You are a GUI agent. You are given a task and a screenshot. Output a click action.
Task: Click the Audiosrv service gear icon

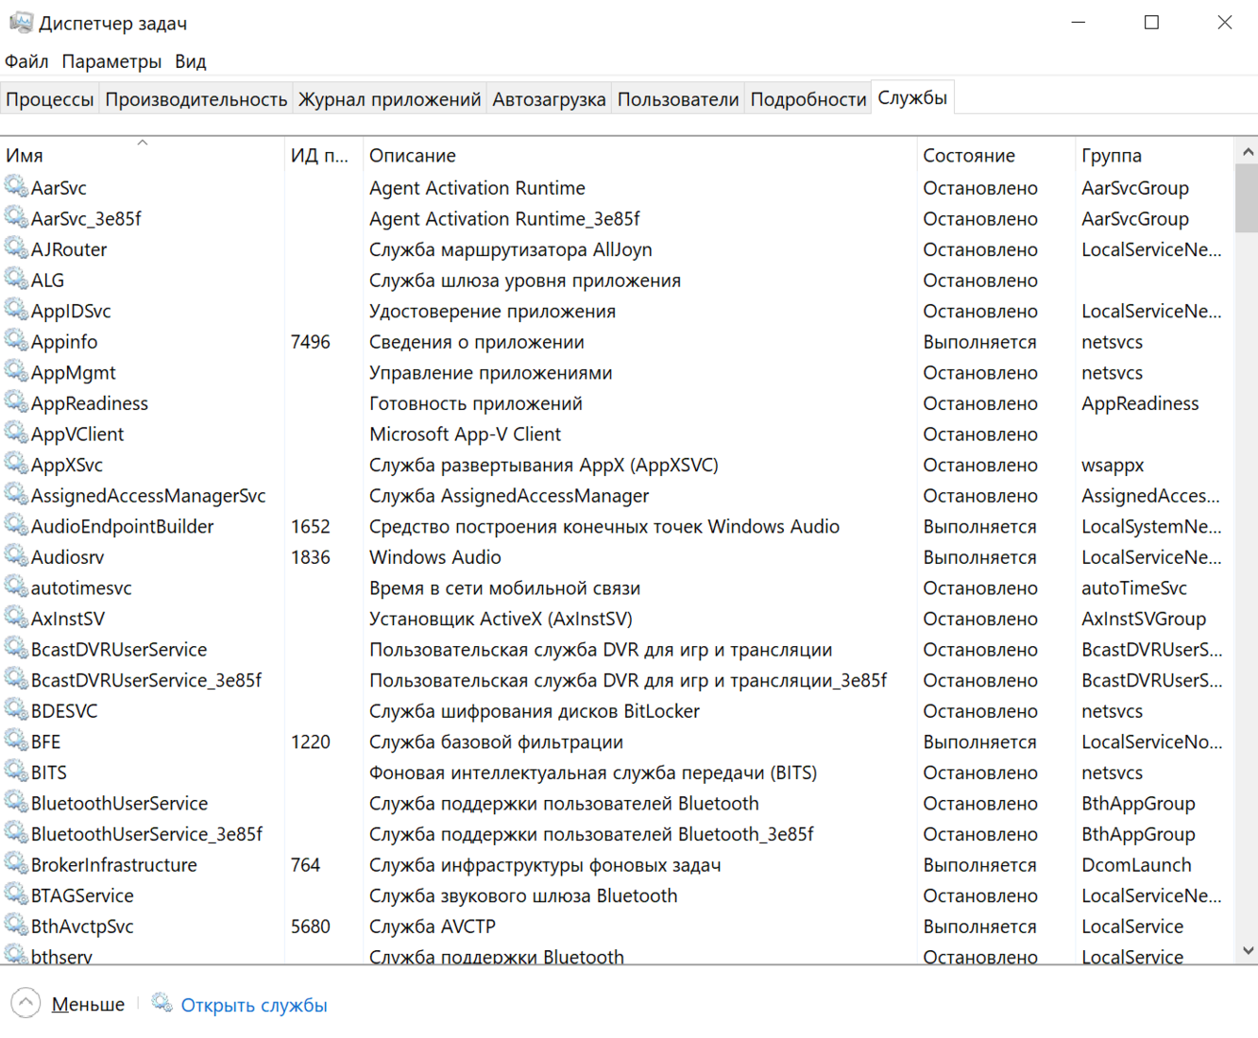point(16,556)
